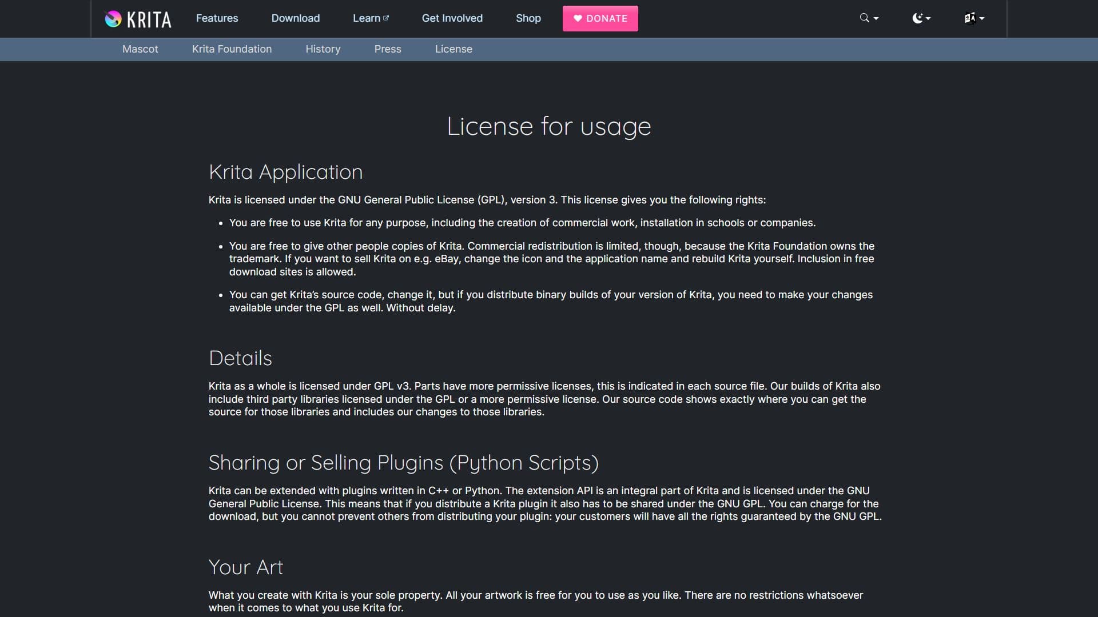Viewport: 1098px width, 617px height.
Task: Click the 'Sharing or Selling Plugins' heading
Action: click(403, 463)
